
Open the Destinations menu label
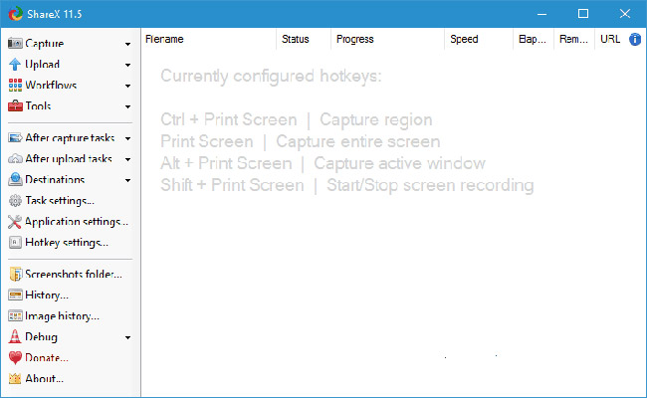tap(55, 179)
